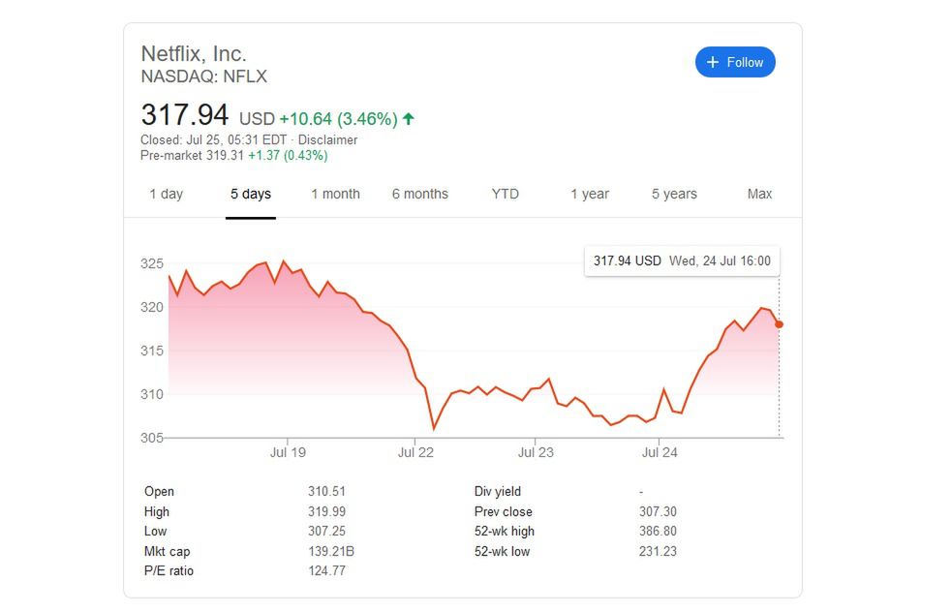Image resolution: width=952 pixels, height=612 pixels.
Task: Select the 5 days tab
Action: pos(251,194)
